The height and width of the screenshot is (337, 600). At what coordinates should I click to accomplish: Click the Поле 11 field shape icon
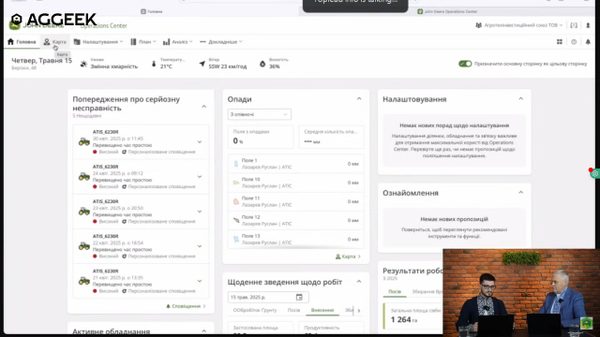pos(236,202)
